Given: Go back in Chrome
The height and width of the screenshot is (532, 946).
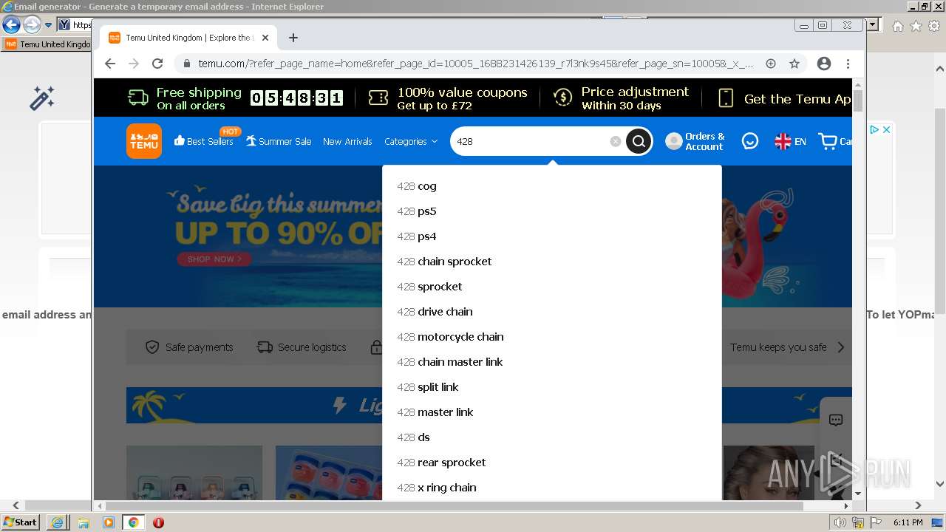Looking at the screenshot, I should click(110, 64).
